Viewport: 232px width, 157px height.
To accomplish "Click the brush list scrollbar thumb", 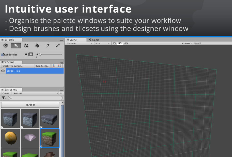I will tap(62, 131).
